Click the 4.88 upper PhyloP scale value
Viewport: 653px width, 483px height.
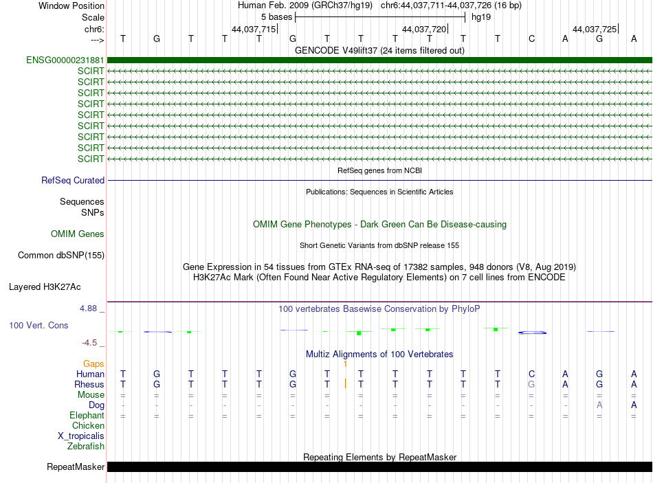pyautogui.click(x=88, y=308)
